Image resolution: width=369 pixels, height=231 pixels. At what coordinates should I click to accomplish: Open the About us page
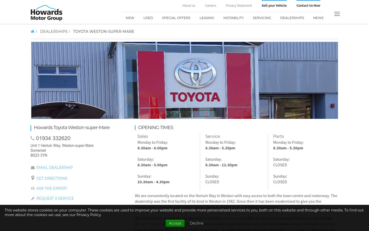[189, 6]
